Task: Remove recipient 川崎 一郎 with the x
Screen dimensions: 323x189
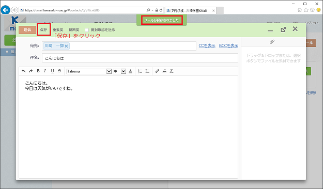Action: click(66, 46)
